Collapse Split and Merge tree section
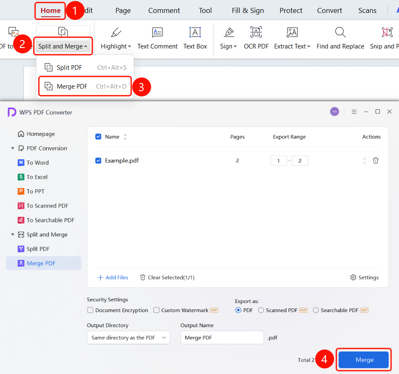This screenshot has height=374, width=399. 13,234
